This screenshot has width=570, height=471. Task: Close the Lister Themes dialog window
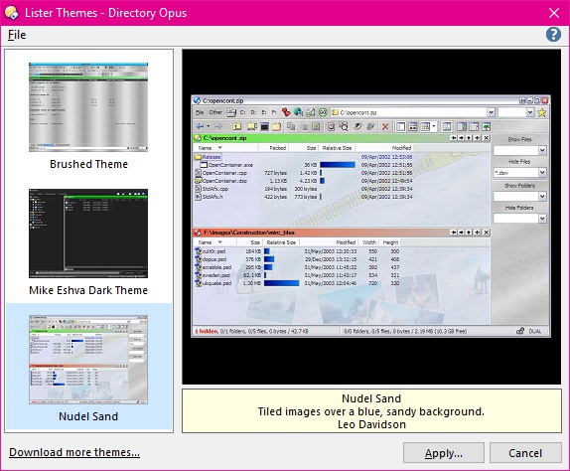(554, 13)
